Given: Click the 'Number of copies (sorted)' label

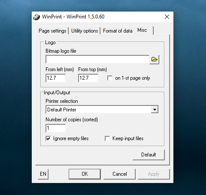Looking at the screenshot, I should tap(72, 120).
